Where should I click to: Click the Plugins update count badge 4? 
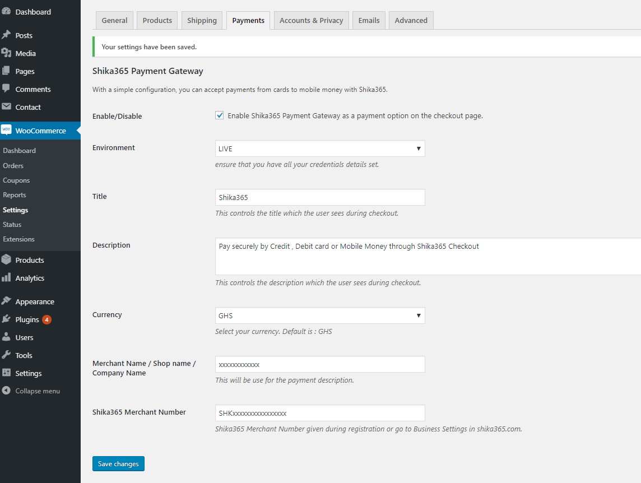tap(47, 319)
